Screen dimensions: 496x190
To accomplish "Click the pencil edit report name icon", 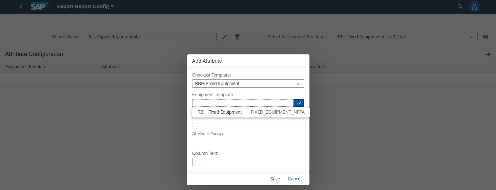I will (x=224, y=37).
